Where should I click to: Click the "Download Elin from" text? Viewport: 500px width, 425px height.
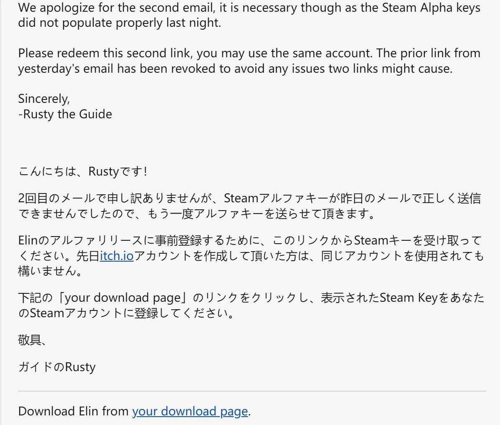73,411
